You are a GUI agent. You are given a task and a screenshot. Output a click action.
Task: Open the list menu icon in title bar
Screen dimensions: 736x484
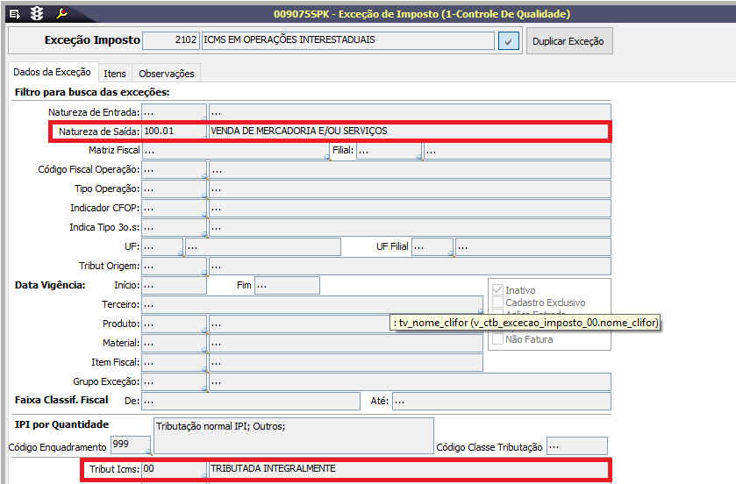15,14
